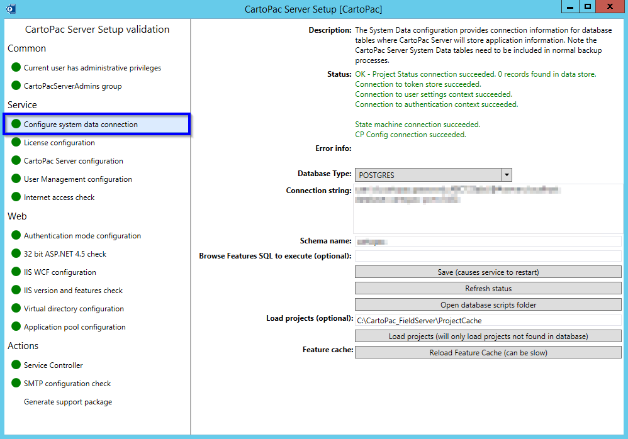Screen dimensions: 628x439
Task: Open Application pool configuration page
Action: click(74, 327)
